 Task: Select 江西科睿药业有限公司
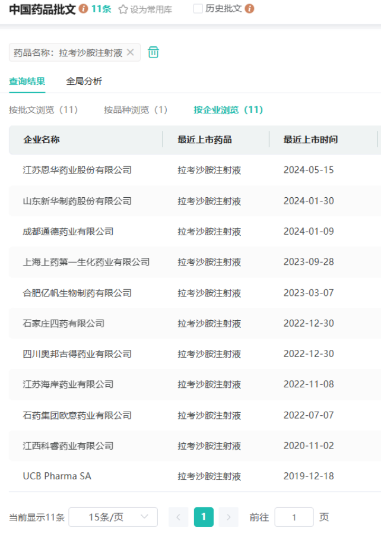pos(68,446)
